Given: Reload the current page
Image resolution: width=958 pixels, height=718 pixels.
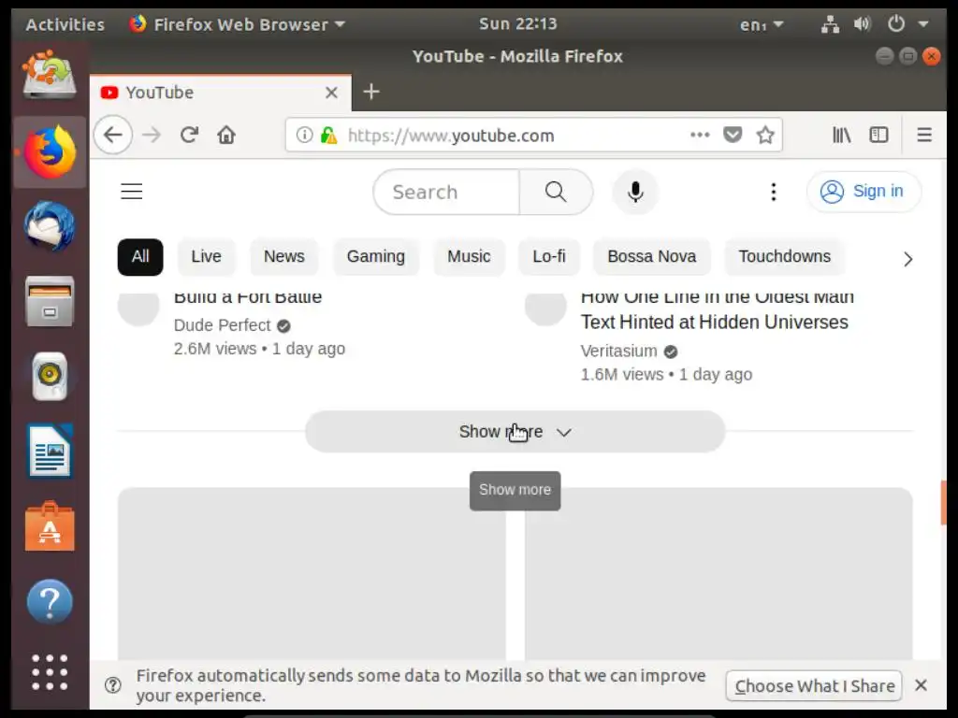Looking at the screenshot, I should [189, 135].
